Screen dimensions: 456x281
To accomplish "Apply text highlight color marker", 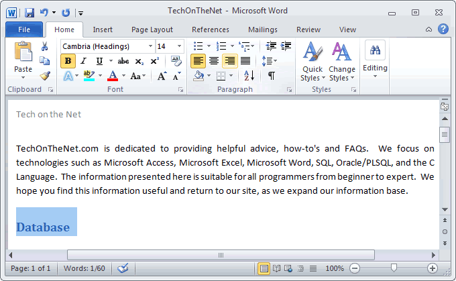I will (x=89, y=76).
